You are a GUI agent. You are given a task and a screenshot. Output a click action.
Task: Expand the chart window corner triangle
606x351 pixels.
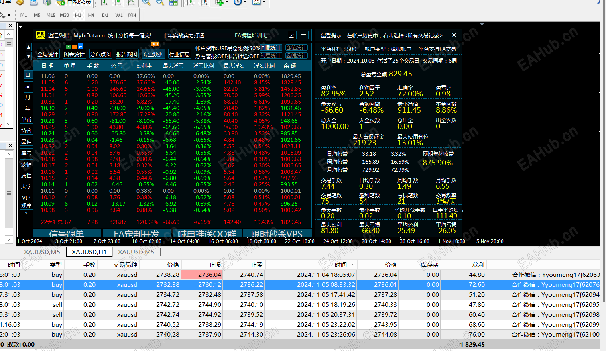[x=20, y=27]
